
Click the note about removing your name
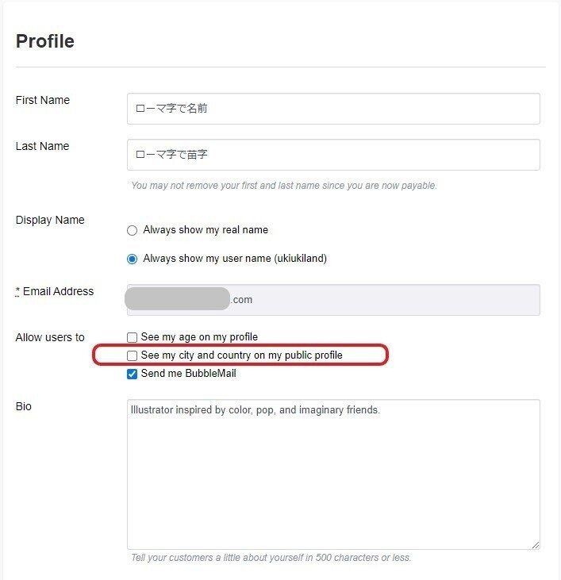[284, 186]
